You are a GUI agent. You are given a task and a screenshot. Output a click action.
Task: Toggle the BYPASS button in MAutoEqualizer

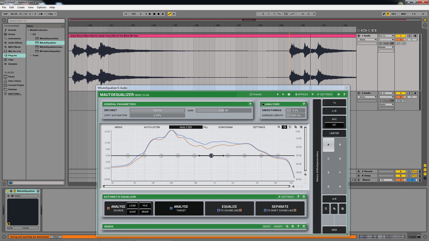click(302, 94)
